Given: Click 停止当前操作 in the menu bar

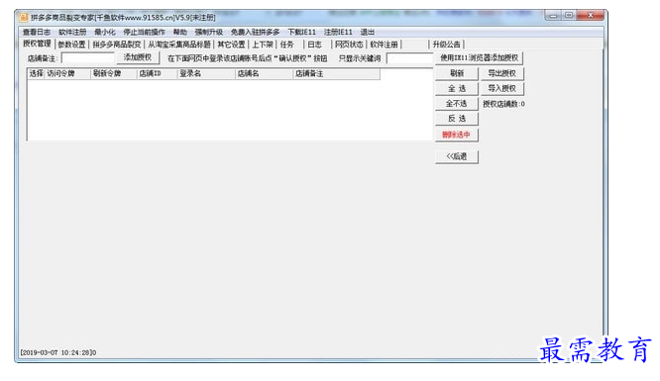Looking at the screenshot, I should [x=144, y=32].
